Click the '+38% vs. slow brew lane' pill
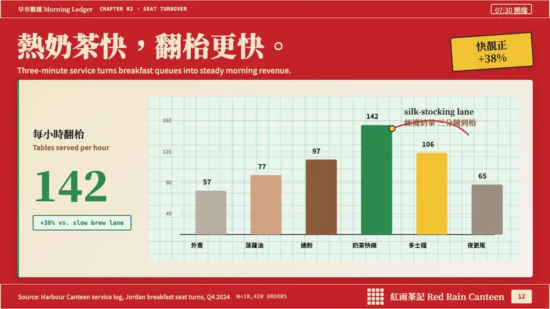The width and height of the screenshot is (550, 309). (x=82, y=222)
